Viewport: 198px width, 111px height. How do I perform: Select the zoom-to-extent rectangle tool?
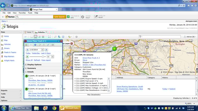point(49,37)
